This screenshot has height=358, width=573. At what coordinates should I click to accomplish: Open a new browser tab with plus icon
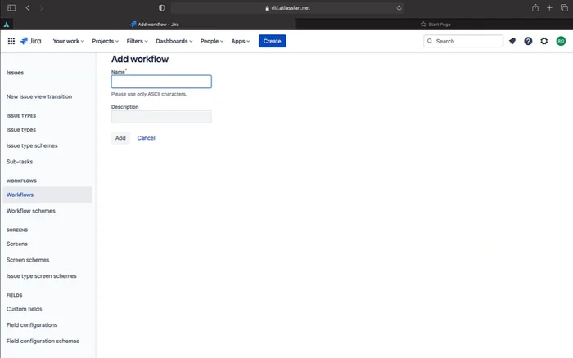(549, 7)
